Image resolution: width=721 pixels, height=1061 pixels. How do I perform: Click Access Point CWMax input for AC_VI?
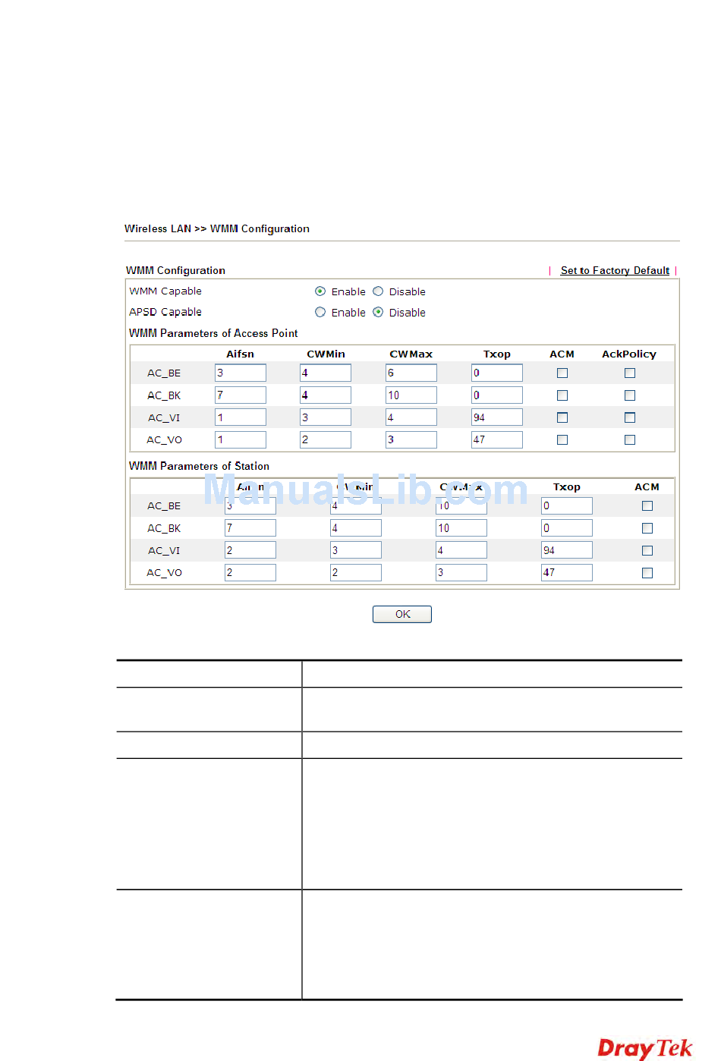click(411, 417)
